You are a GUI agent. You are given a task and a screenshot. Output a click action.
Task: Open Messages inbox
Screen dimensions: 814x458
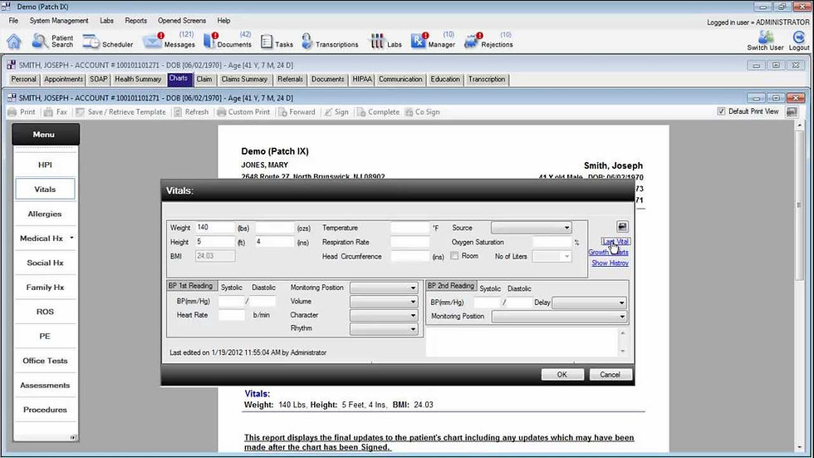pos(169,41)
